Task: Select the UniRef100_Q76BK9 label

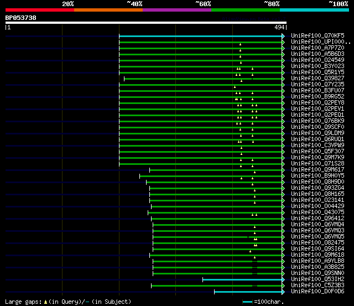Action: pos(317,121)
